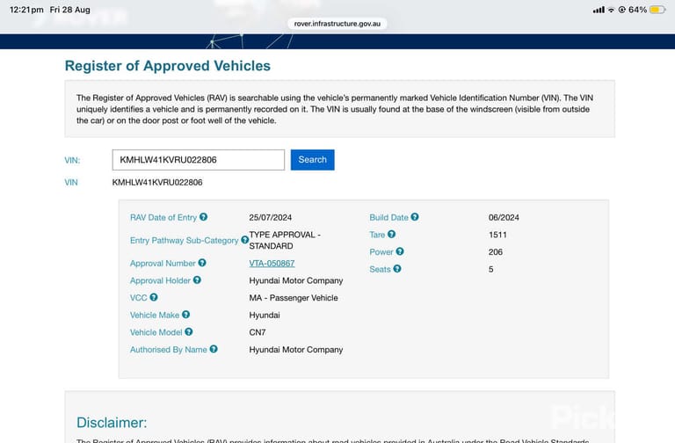Click the CN7 vehicle model value
The height and width of the screenshot is (443, 675).
click(x=257, y=332)
